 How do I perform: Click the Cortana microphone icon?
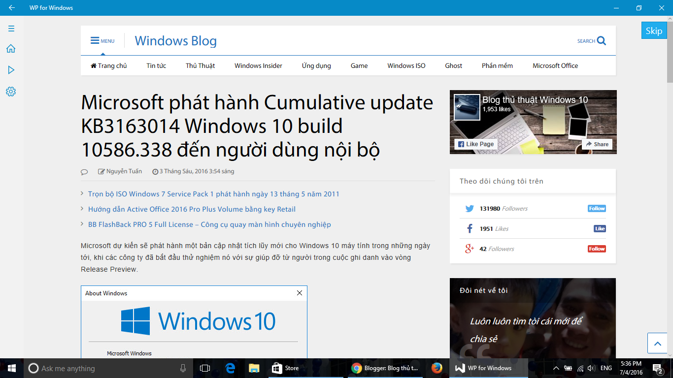click(183, 368)
